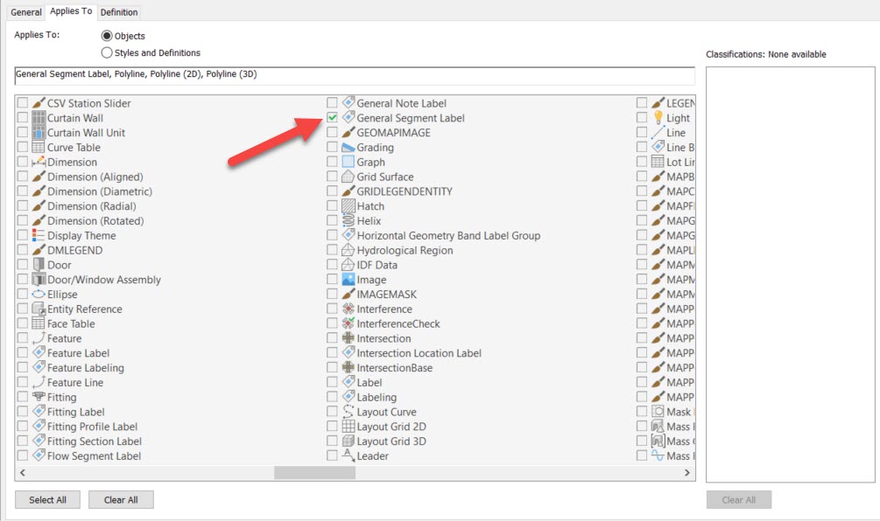Image resolution: width=880 pixels, height=521 pixels.
Task: Enable the Hydrological Region checkbox
Action: click(x=333, y=250)
